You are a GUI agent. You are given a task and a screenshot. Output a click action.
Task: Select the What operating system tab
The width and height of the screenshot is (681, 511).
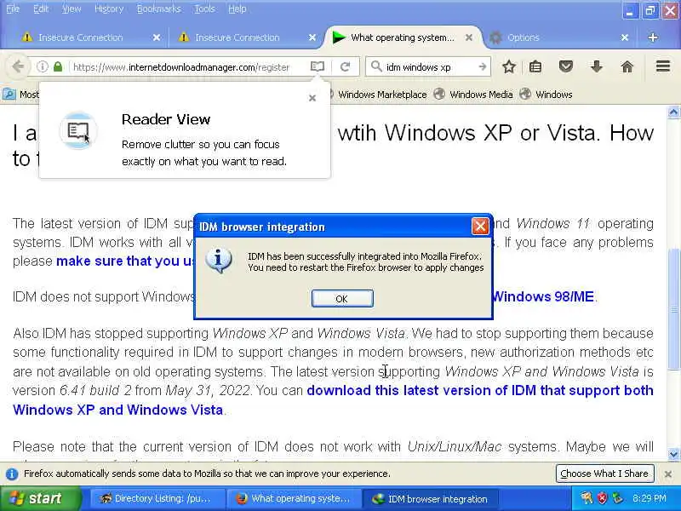pyautogui.click(x=402, y=37)
